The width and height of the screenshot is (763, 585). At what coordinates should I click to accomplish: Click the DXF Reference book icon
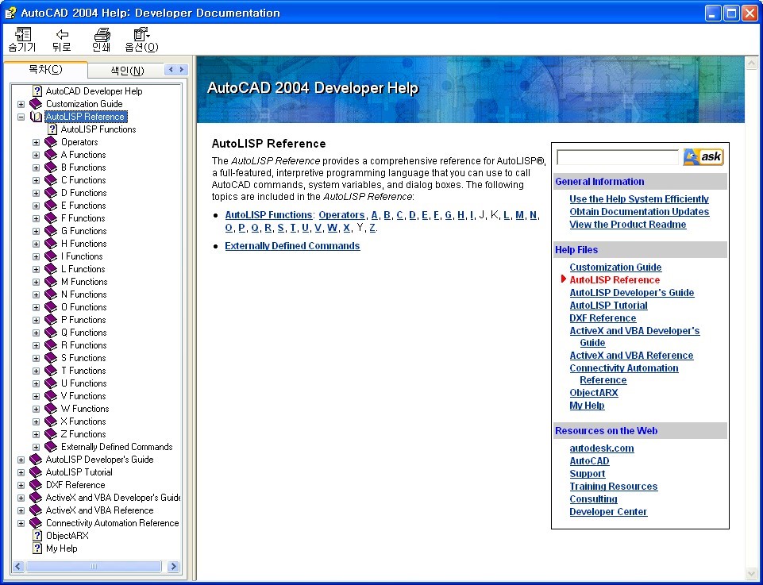click(x=36, y=485)
